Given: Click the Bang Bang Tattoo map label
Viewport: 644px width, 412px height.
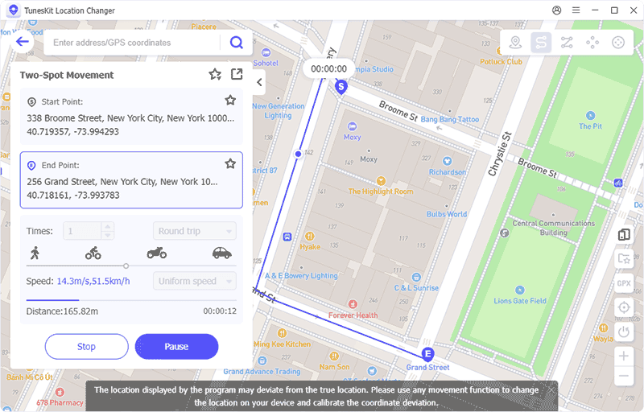Looking at the screenshot, I should point(450,119).
